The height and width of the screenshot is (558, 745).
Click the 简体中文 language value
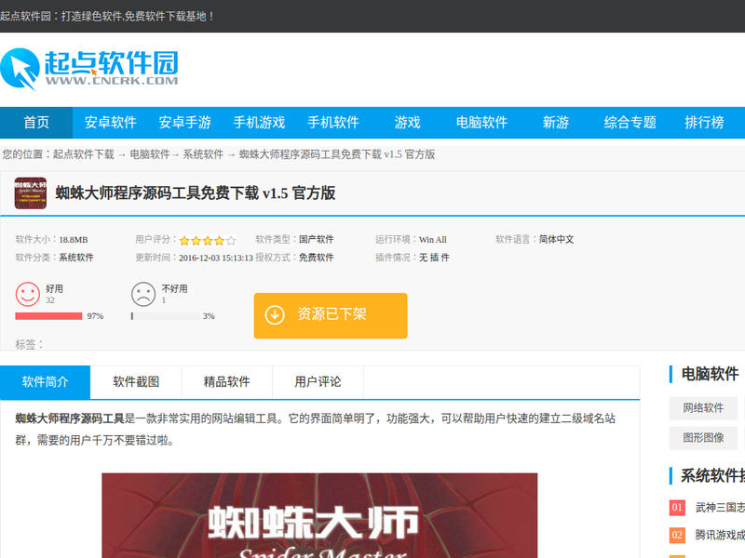click(556, 240)
